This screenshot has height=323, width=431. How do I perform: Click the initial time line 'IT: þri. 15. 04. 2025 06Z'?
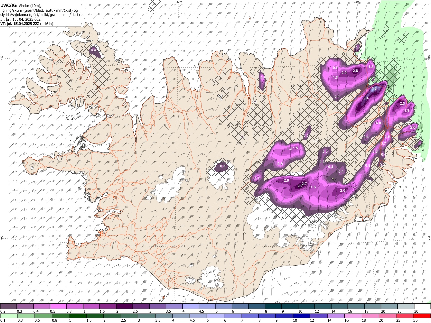pos(21,19)
